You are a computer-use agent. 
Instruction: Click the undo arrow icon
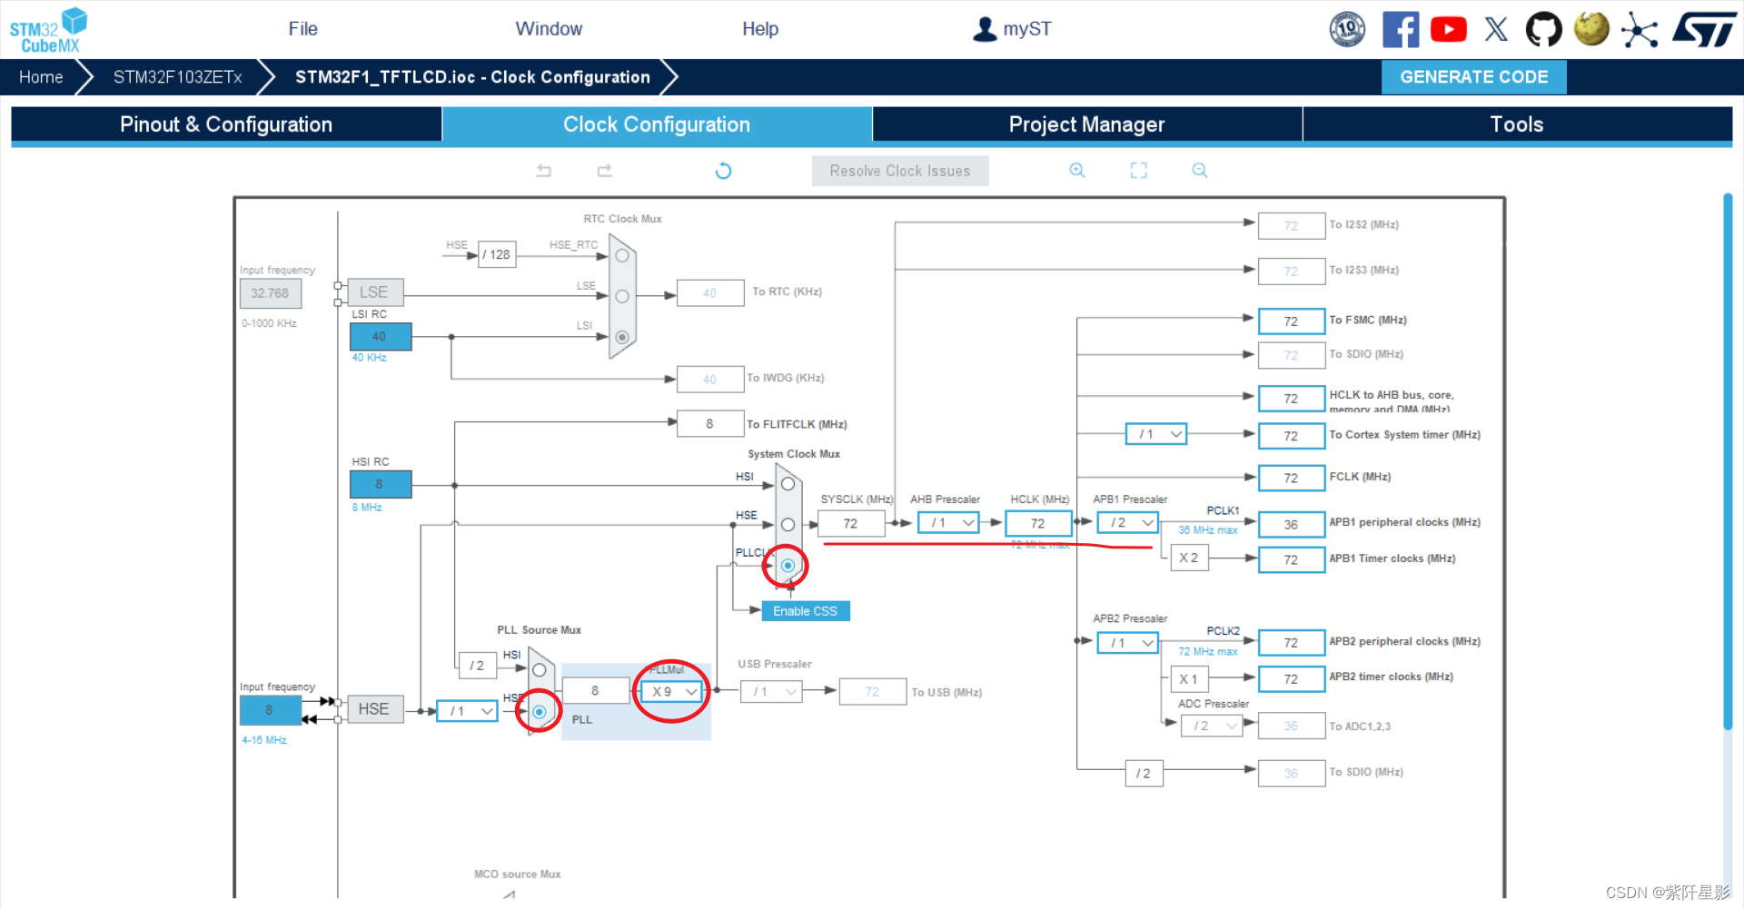544,171
